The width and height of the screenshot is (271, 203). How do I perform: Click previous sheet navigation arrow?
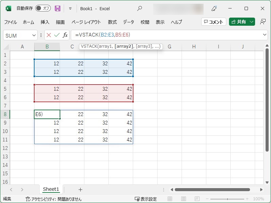pyautogui.click(x=11, y=189)
